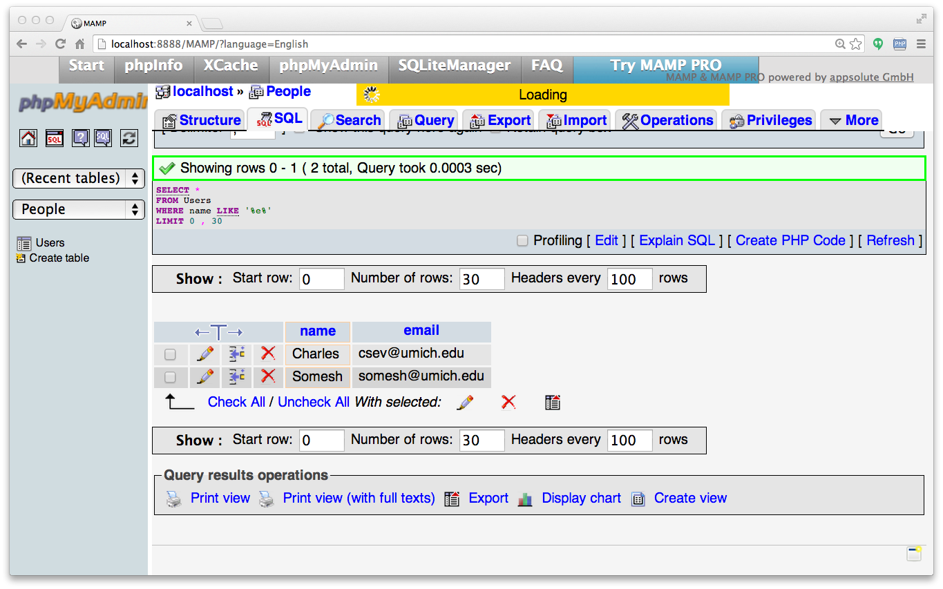Go to phpMyAdmin home icon in sidebar
The image size is (943, 589).
click(28, 137)
